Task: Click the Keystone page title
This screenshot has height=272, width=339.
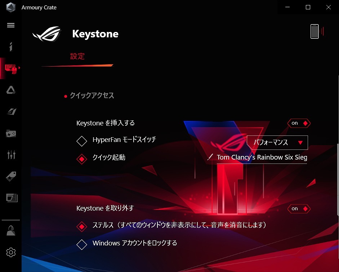Action: coord(95,34)
